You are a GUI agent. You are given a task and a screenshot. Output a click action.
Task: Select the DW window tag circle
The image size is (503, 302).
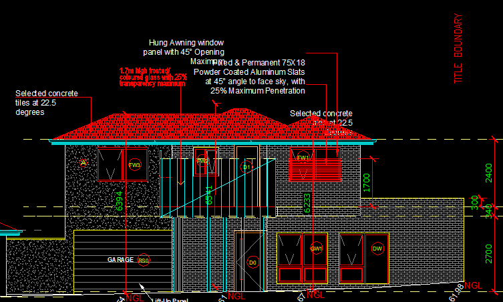[378, 249]
